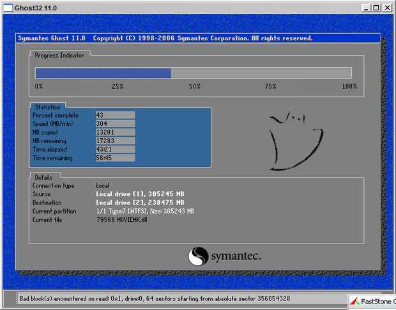The height and width of the screenshot is (310, 396).
Task: Click the Time remaining value 56:45
Action: point(115,158)
